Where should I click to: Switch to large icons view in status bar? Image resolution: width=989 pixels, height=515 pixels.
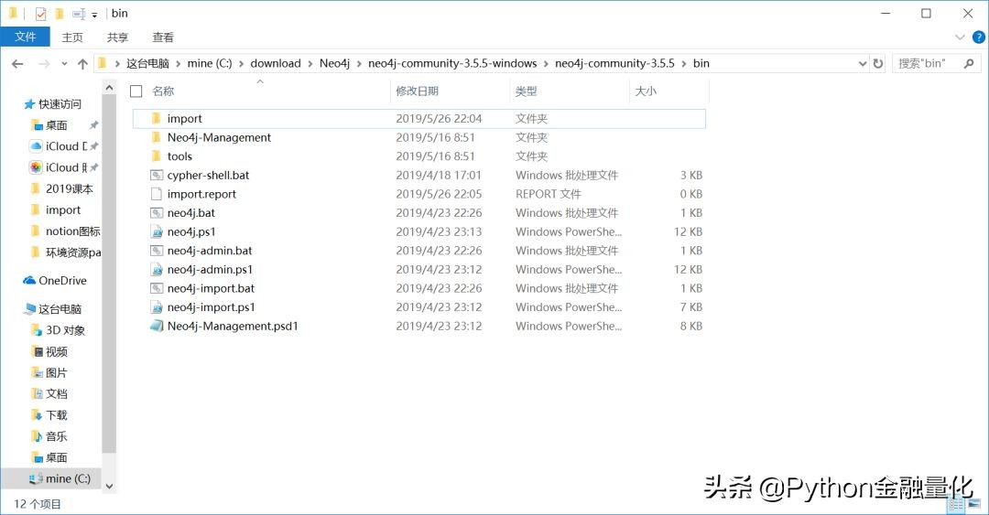974,504
